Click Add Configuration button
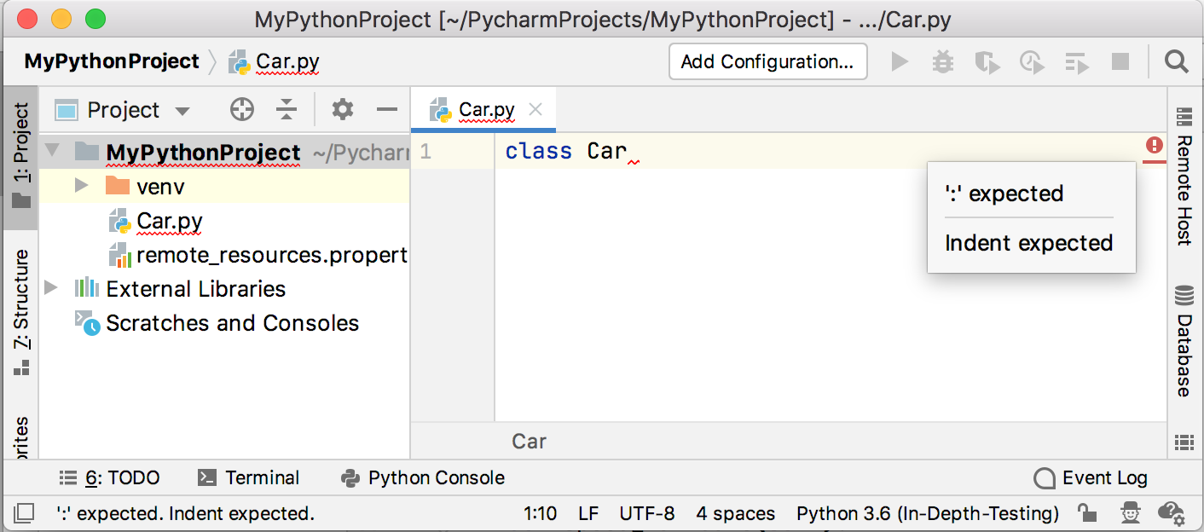 pyautogui.click(x=767, y=61)
